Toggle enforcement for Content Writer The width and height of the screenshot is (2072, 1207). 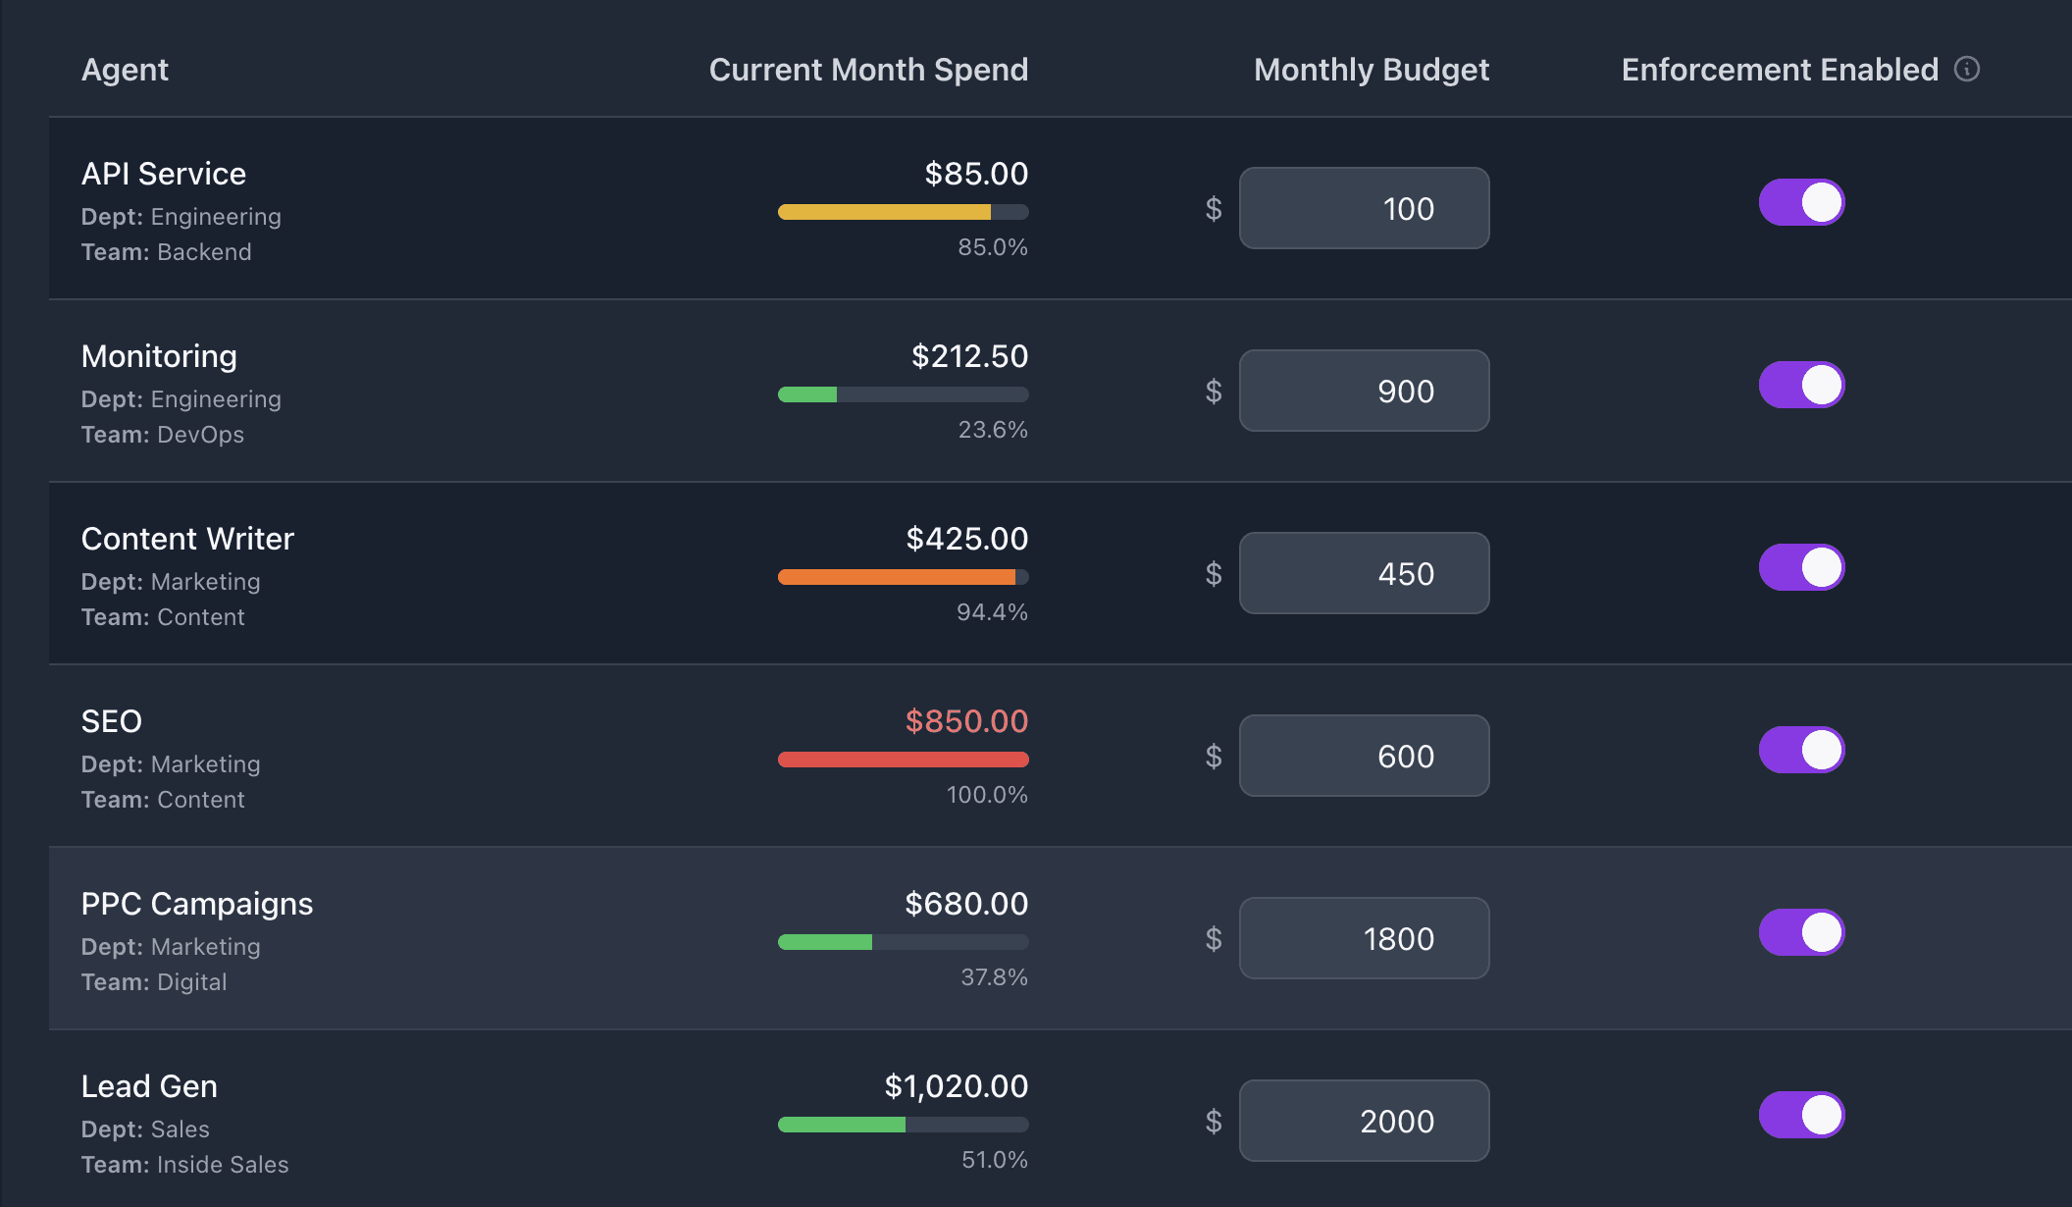point(1801,567)
